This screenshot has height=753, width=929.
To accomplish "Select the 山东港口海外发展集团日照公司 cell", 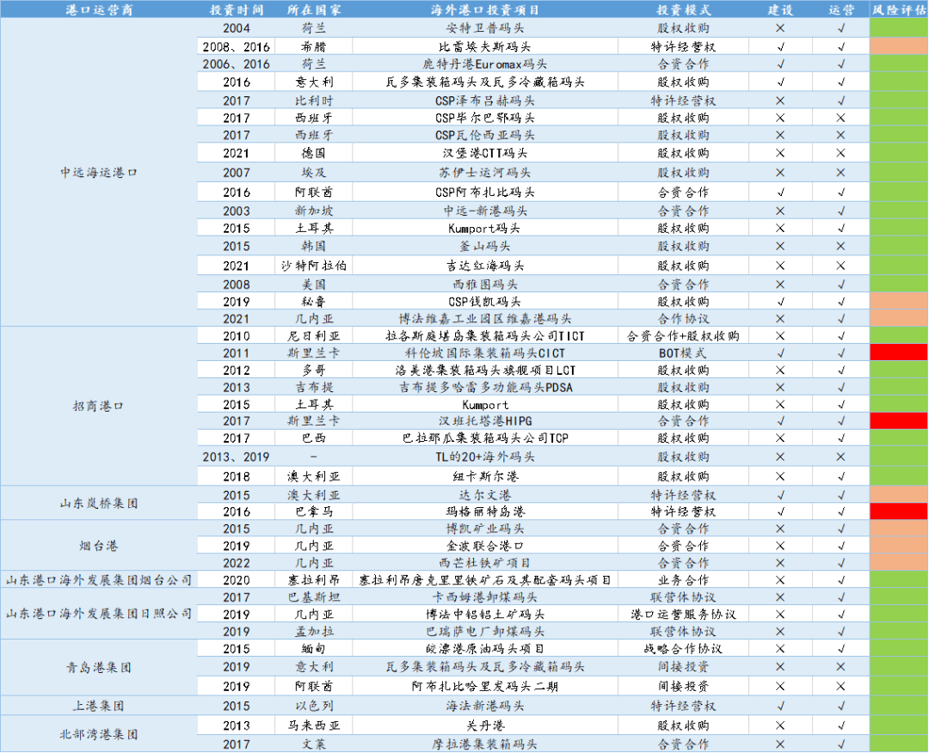I will click(99, 614).
